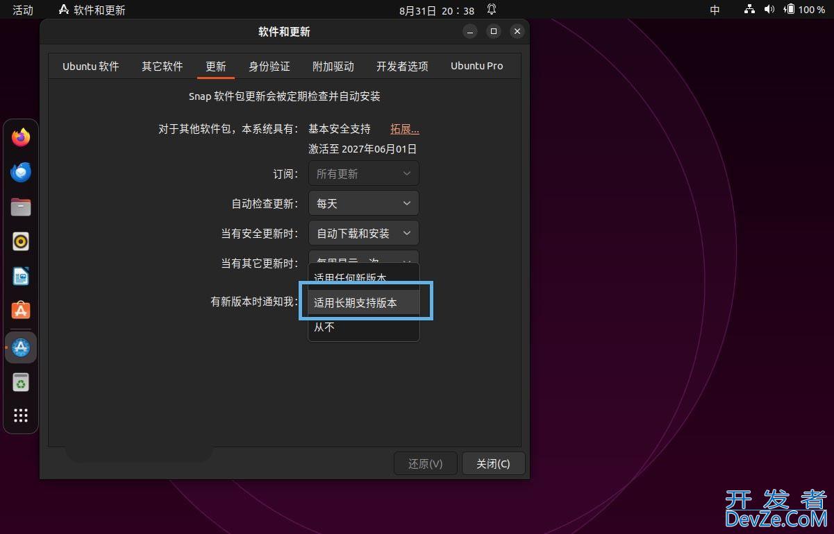
Task: Click the 还原(V) button
Action: (426, 463)
